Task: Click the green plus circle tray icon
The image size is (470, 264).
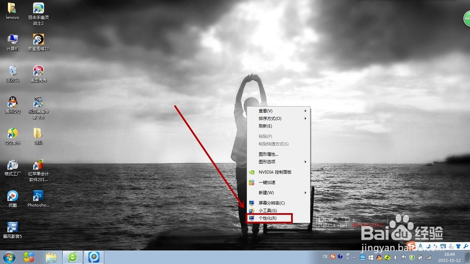Action: pyautogui.click(x=387, y=257)
